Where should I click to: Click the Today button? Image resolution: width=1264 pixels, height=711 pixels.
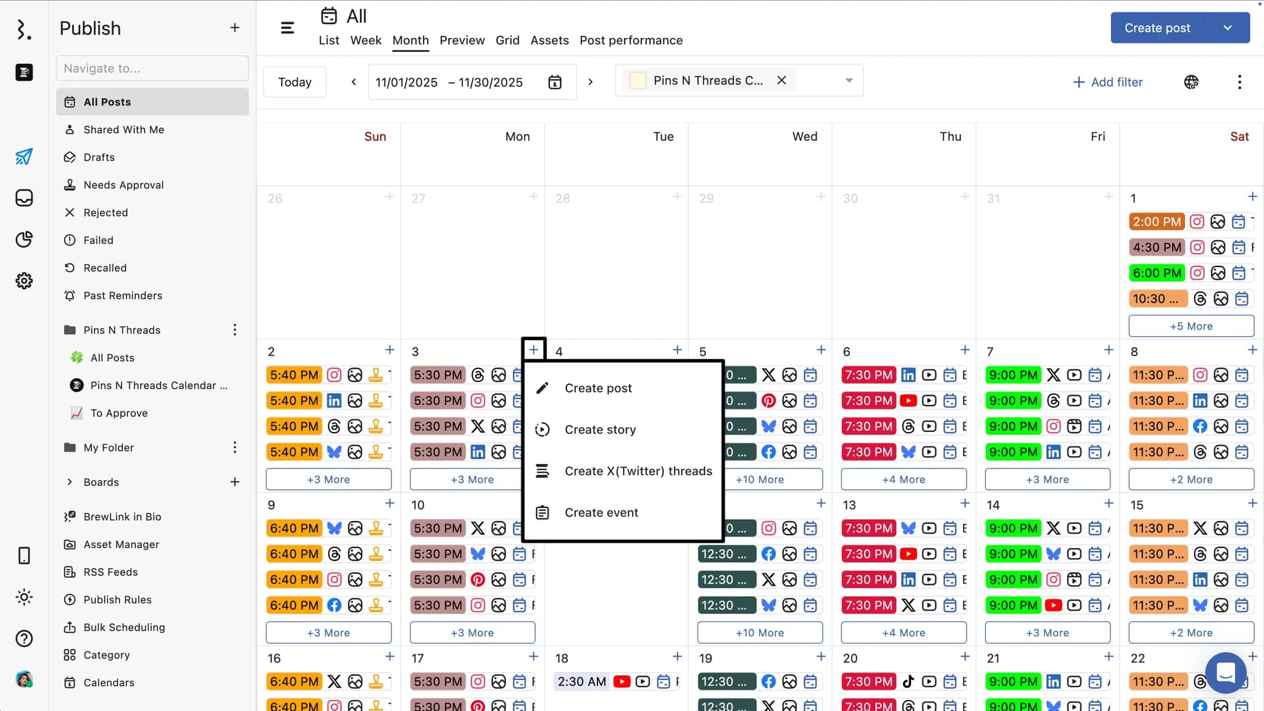[294, 82]
